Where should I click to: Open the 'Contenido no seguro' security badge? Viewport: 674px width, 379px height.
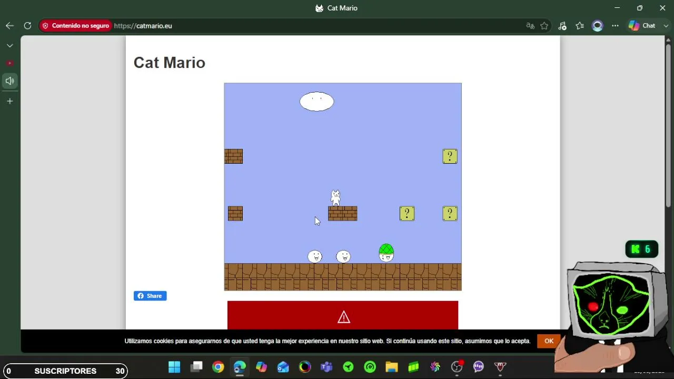(75, 25)
